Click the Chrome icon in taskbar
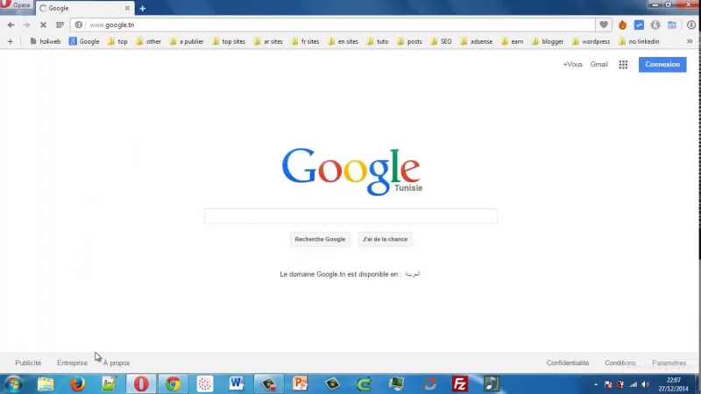This screenshot has width=701, height=394. (173, 383)
